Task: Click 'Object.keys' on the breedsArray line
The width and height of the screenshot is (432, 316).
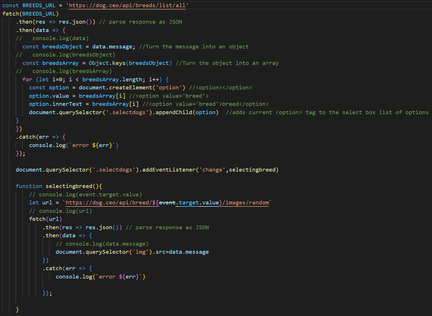Action: [107, 63]
